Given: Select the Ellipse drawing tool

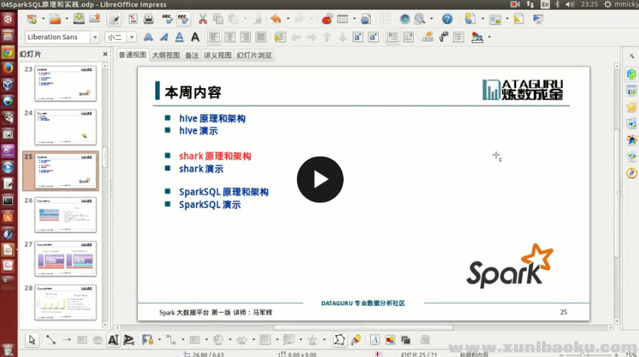Looking at the screenshot, I should point(97,340).
